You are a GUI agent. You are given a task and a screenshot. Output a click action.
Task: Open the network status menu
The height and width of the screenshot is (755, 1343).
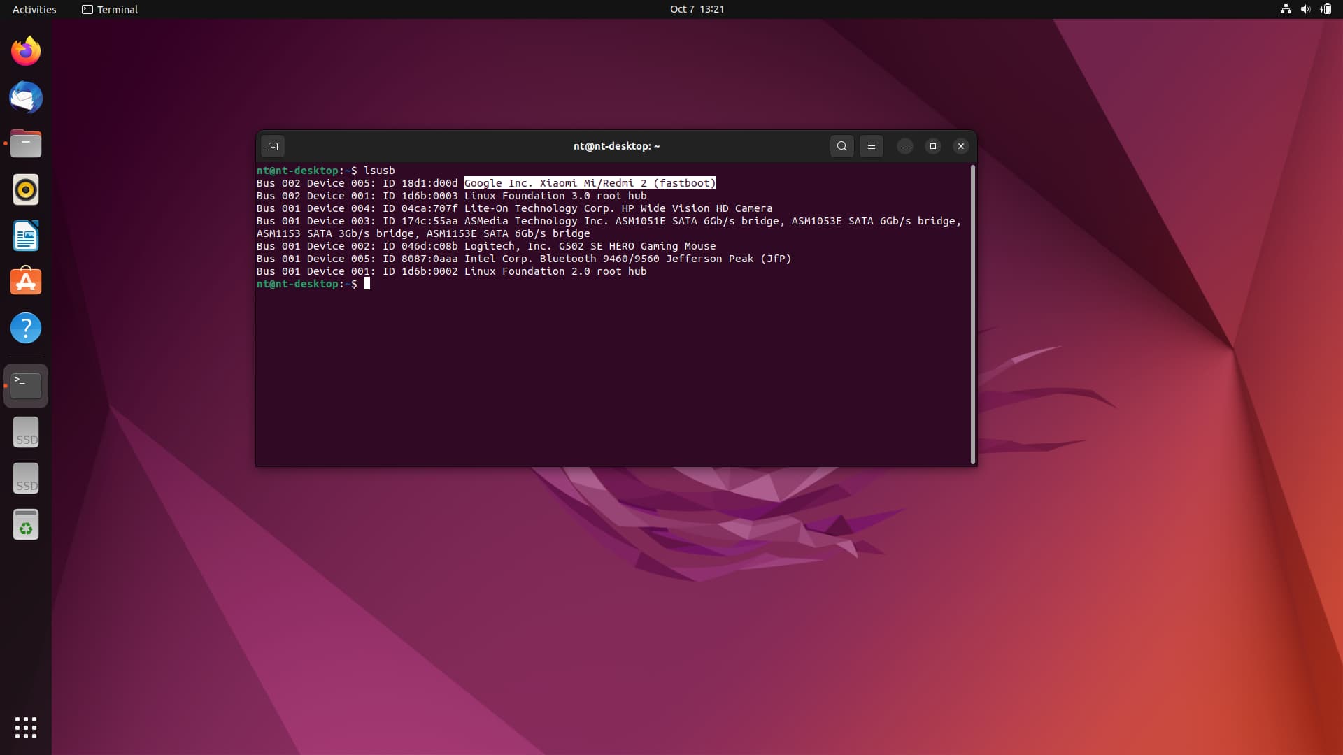click(1286, 9)
